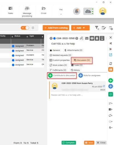Click the green Complete button

pos(69,143)
